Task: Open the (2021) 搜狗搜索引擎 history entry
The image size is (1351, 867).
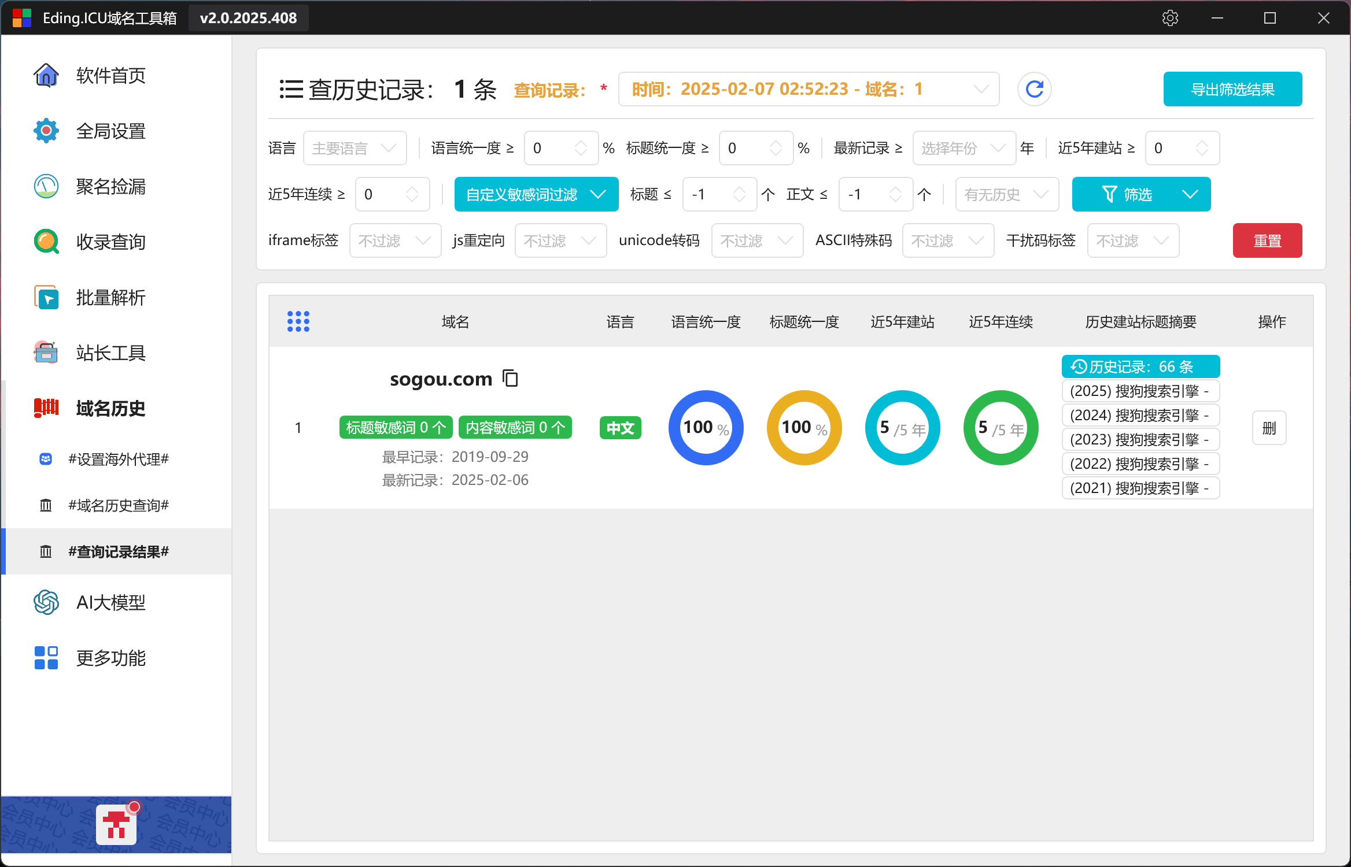Action: 1140,488
